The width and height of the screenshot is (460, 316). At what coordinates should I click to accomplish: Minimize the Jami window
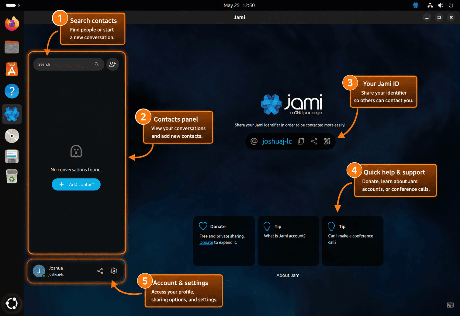click(427, 18)
